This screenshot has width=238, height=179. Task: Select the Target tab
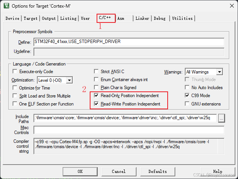[30, 18]
